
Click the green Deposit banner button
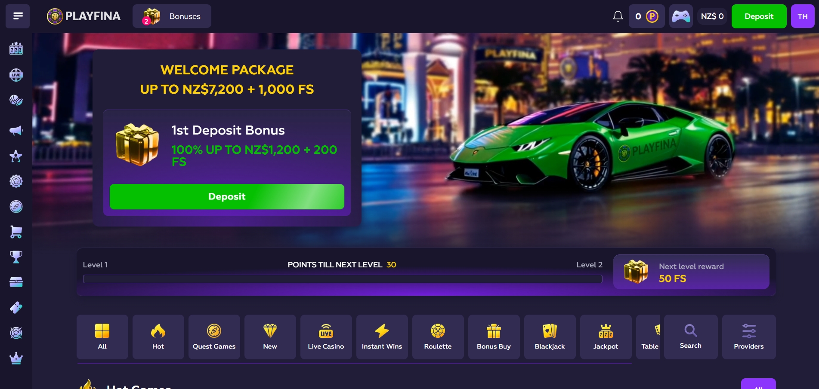(227, 197)
